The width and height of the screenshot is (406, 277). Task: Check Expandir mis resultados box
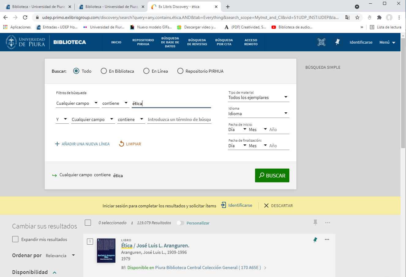click(15, 239)
